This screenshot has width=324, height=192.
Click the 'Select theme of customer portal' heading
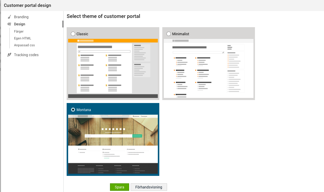(x=103, y=16)
